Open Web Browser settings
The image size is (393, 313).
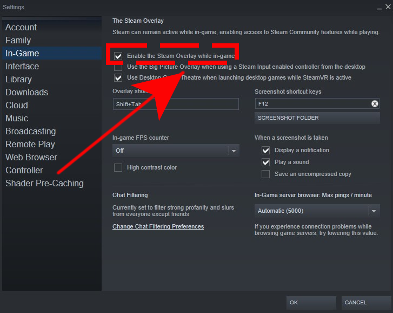pyautogui.click(x=52, y=158)
